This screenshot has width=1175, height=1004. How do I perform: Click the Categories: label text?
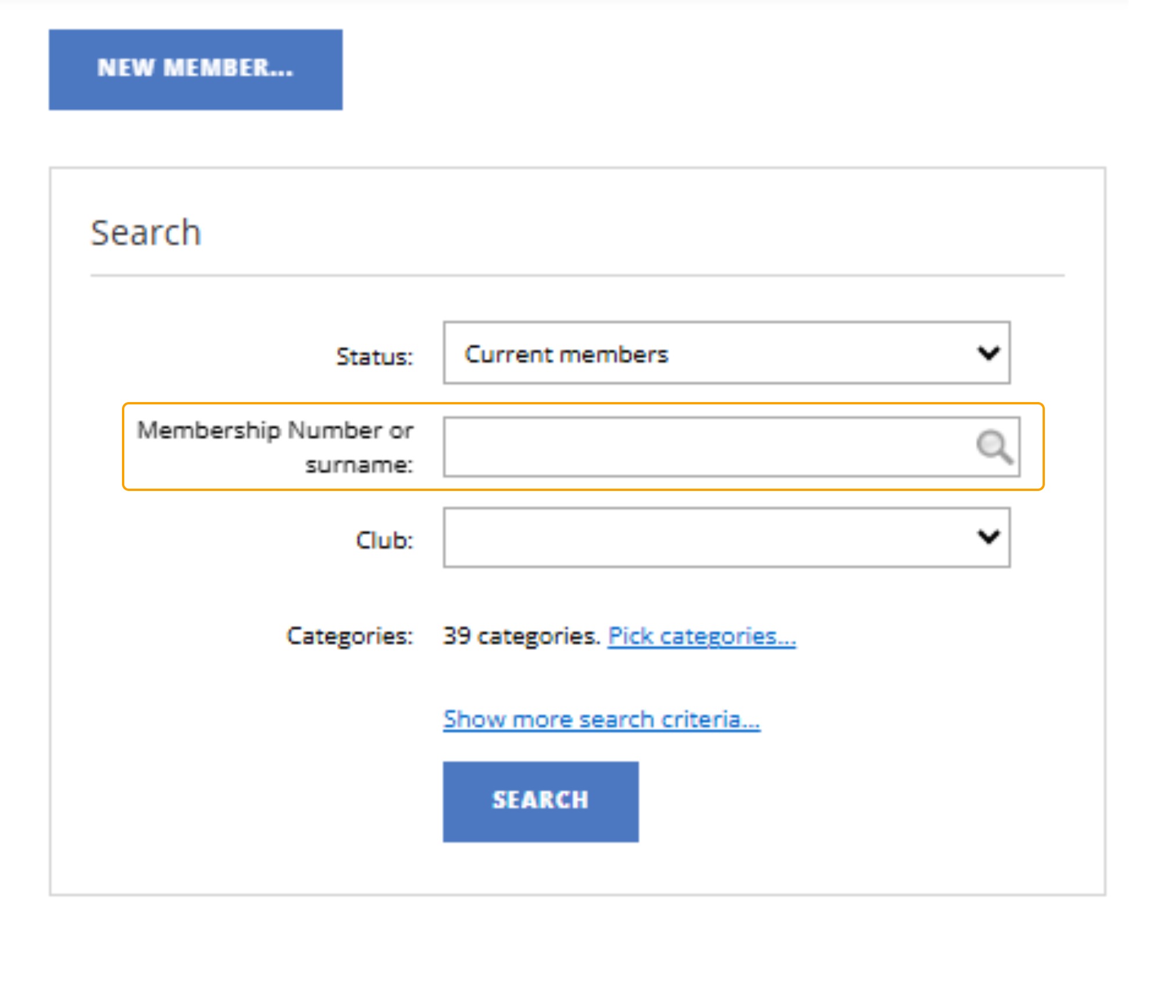click(350, 636)
